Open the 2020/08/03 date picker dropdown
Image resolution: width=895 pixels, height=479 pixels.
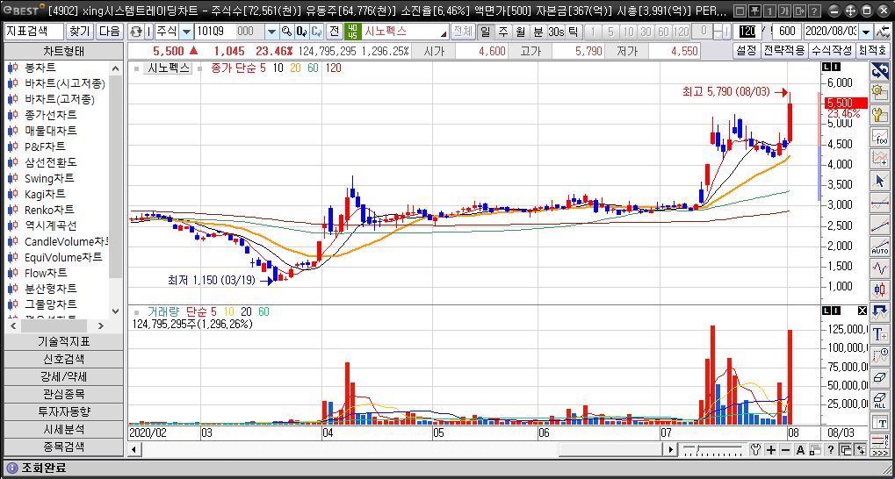coord(867,32)
